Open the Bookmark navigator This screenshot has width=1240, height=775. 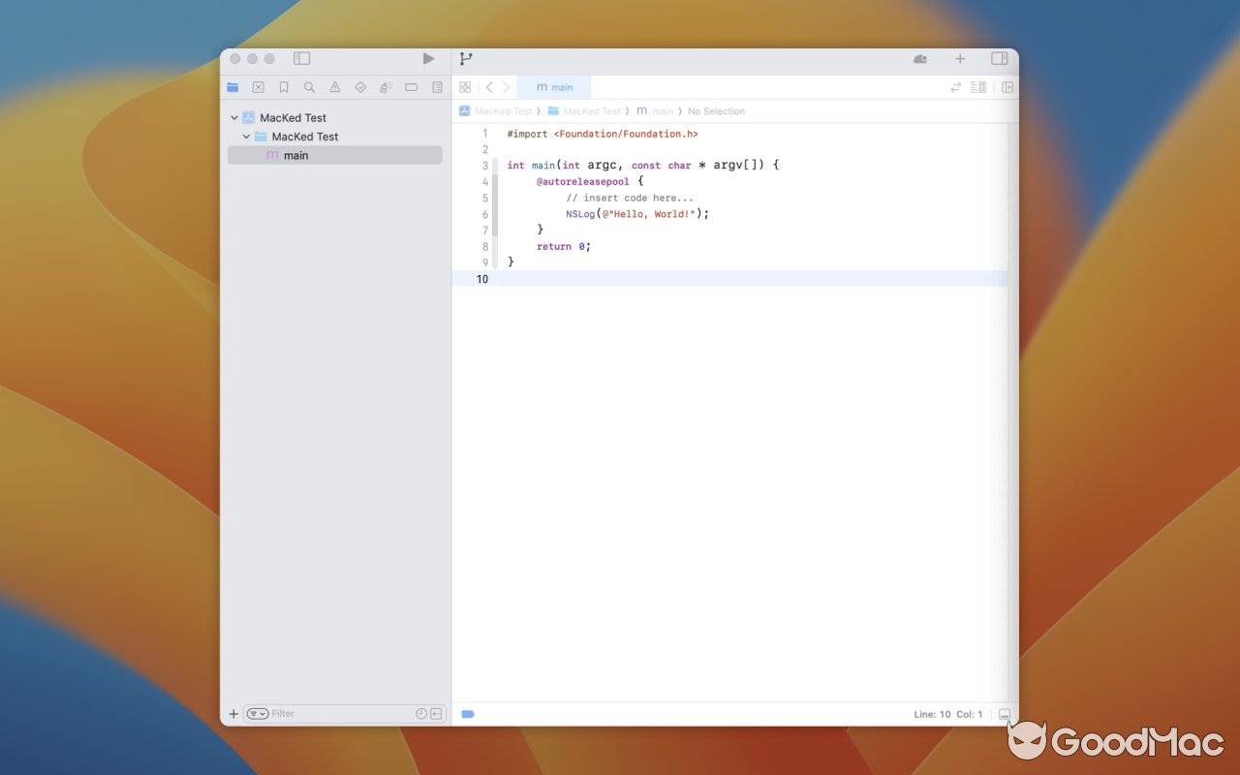tap(284, 87)
